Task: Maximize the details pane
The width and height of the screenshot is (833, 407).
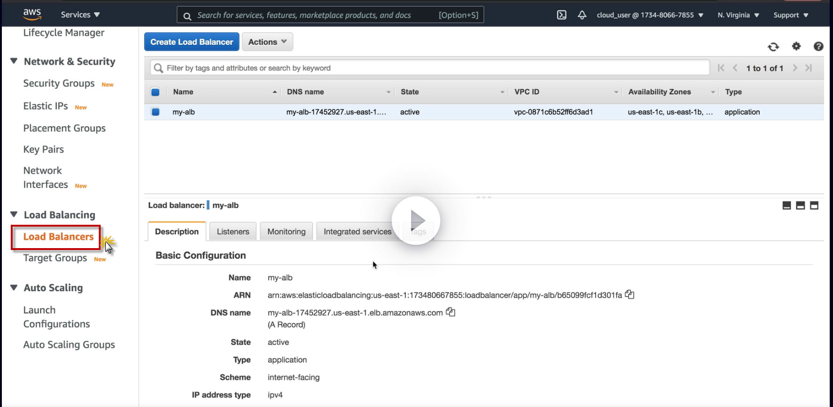Action: (814, 206)
